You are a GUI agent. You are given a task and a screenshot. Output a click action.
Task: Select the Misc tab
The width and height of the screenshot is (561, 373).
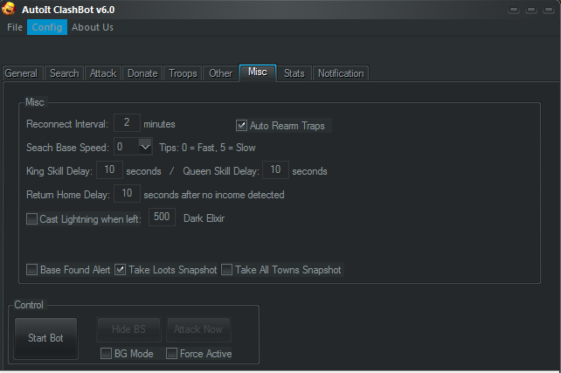tap(258, 73)
